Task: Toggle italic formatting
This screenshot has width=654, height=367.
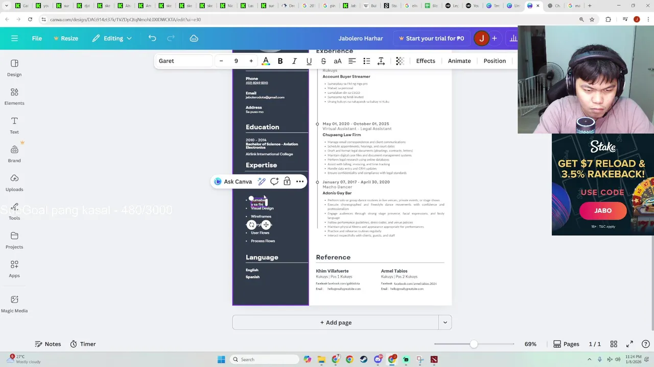Action: pyautogui.click(x=294, y=61)
